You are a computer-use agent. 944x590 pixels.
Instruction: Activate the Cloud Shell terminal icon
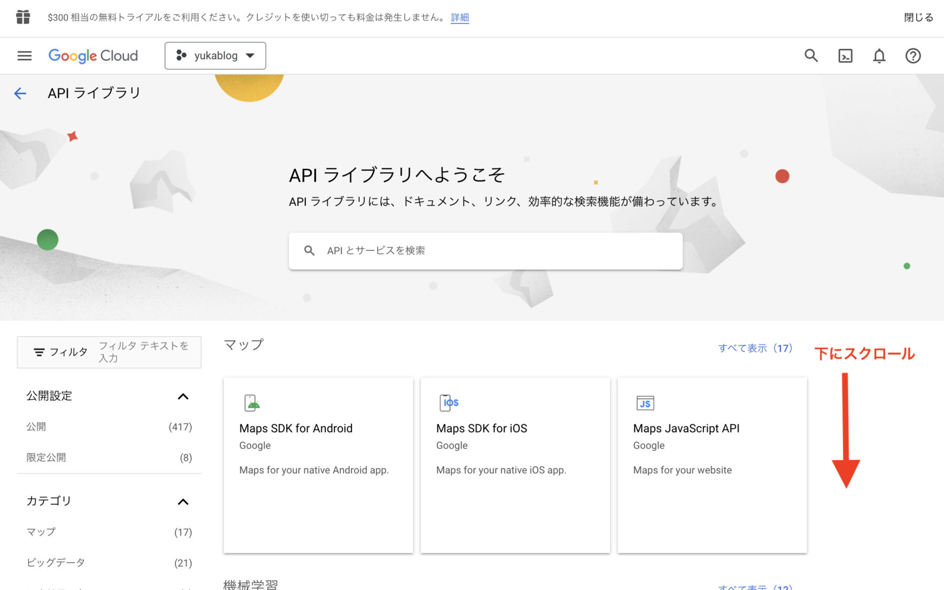(845, 56)
